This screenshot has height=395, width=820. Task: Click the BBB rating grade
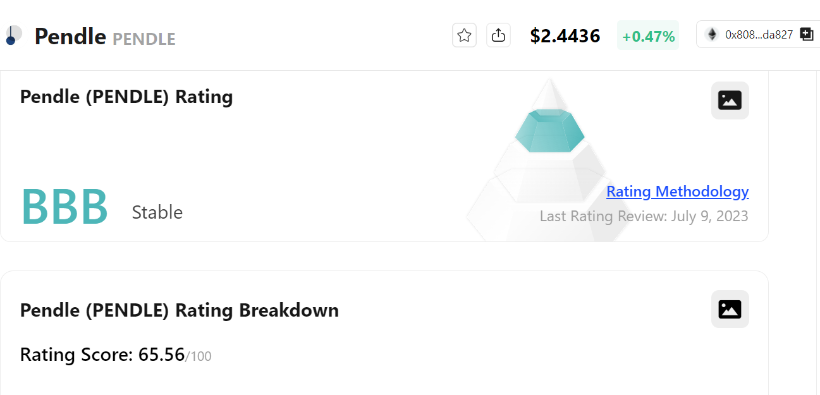pyautogui.click(x=64, y=207)
